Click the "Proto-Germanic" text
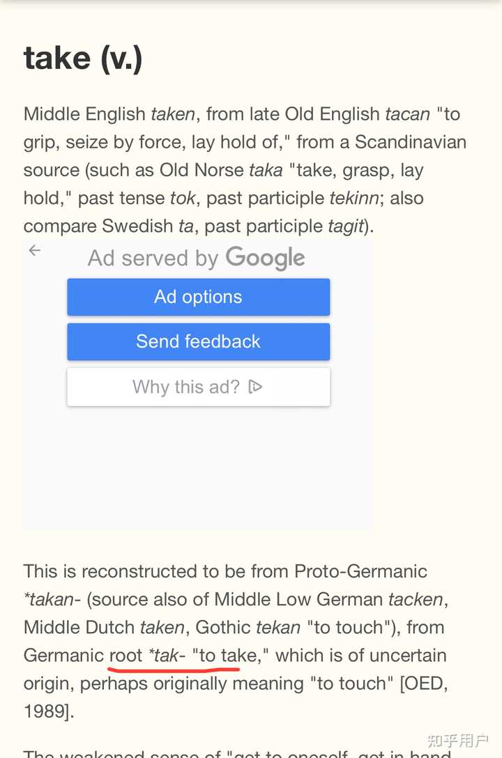The height and width of the screenshot is (758, 502). pyautogui.click(x=360, y=571)
